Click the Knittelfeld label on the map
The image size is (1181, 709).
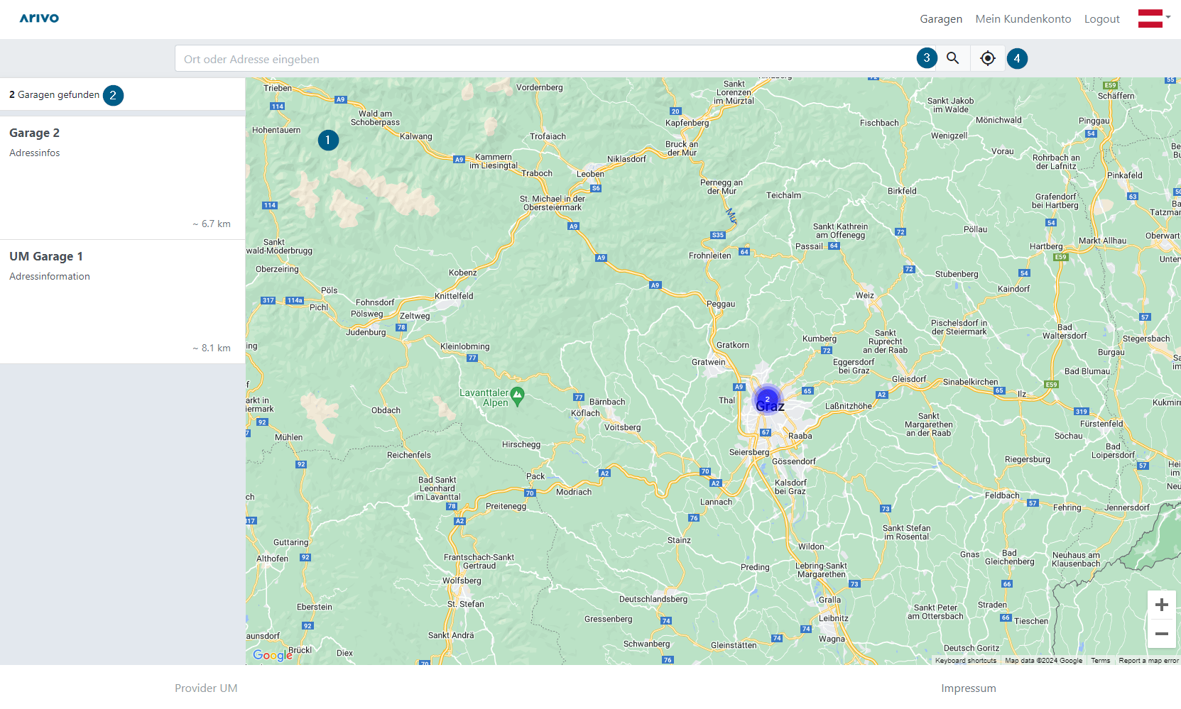454,296
